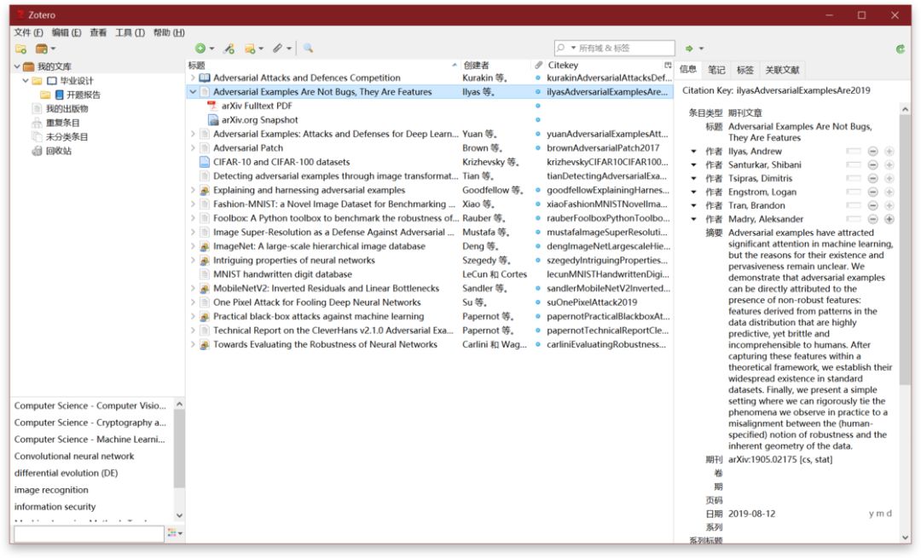
Task: Open creator type dropdown for Tsipras, Dimitris
Action: [693, 179]
